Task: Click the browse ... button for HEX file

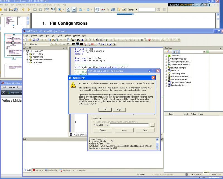Action: coord(152,125)
